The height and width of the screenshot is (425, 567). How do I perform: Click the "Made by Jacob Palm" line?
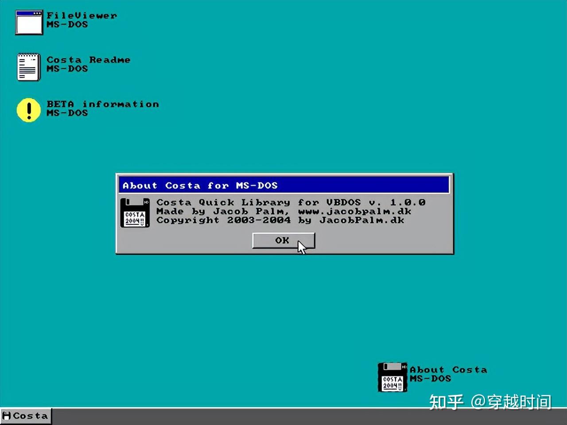(284, 211)
